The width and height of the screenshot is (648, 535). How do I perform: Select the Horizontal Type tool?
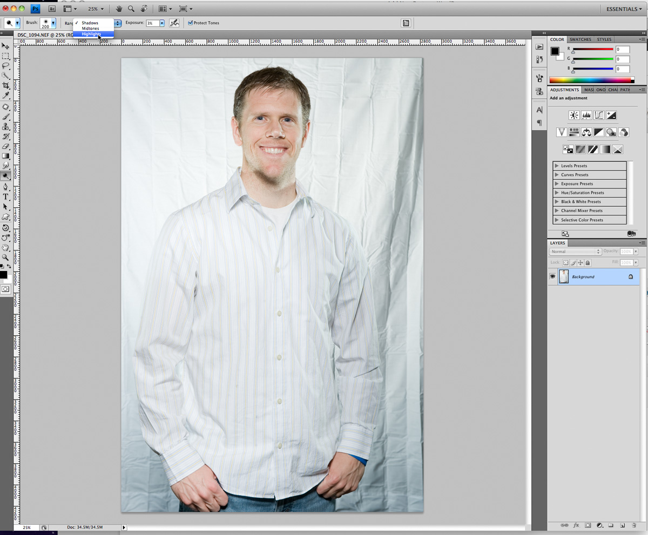(x=6, y=197)
